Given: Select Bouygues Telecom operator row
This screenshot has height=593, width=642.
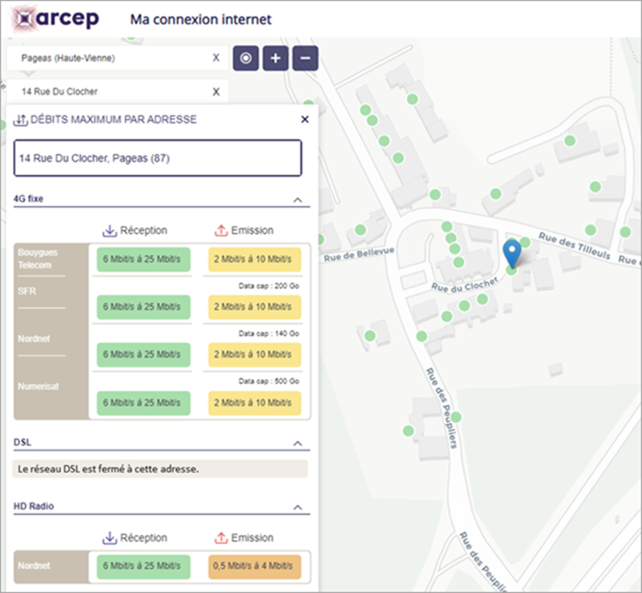Looking at the screenshot, I should (39, 258).
